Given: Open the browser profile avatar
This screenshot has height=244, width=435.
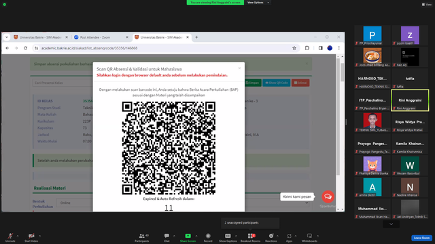Looking at the screenshot, I should [x=330, y=48].
